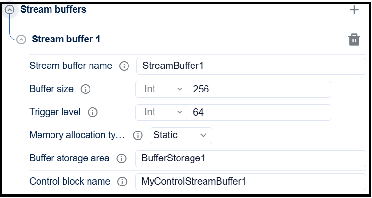Click the MyControlStreamBuffer1 control block field
Image resolution: width=372 pixels, height=198 pixels.
250,182
